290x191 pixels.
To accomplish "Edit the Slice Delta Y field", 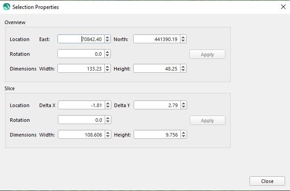I will [156, 105].
